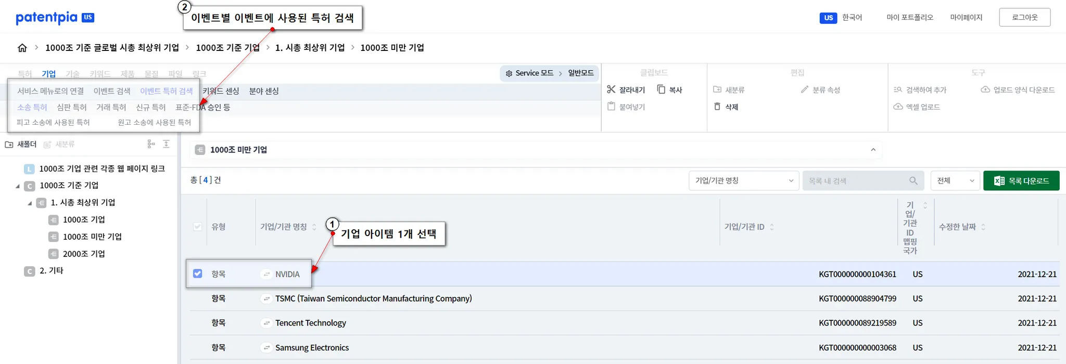Select 2000조 기업 in tree
This screenshot has height=364, width=1066.
pos(84,254)
